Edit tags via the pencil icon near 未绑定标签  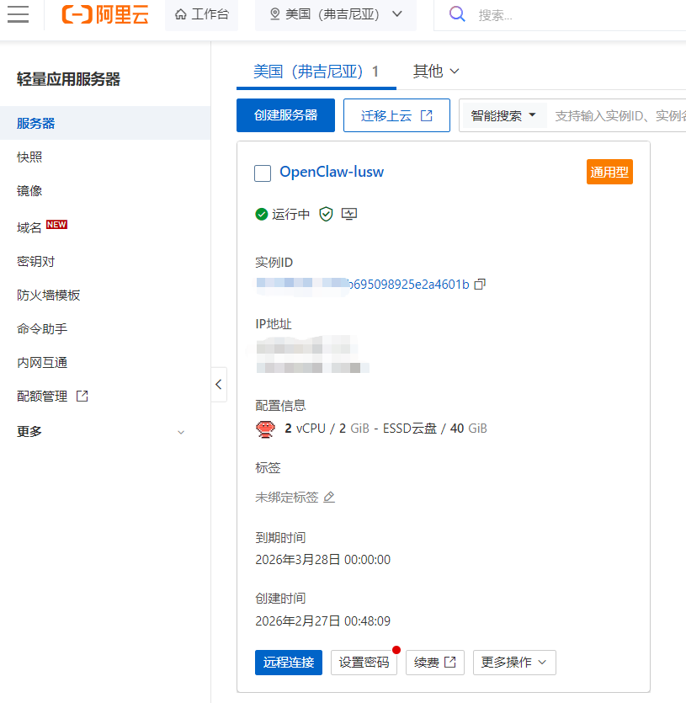point(328,498)
